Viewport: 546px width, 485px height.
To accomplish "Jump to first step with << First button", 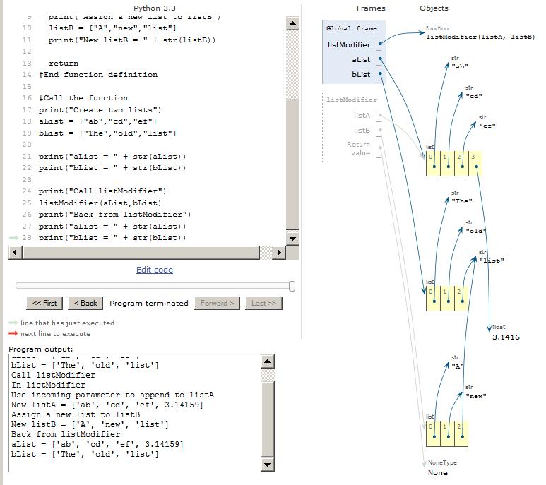I will pyautogui.click(x=44, y=303).
